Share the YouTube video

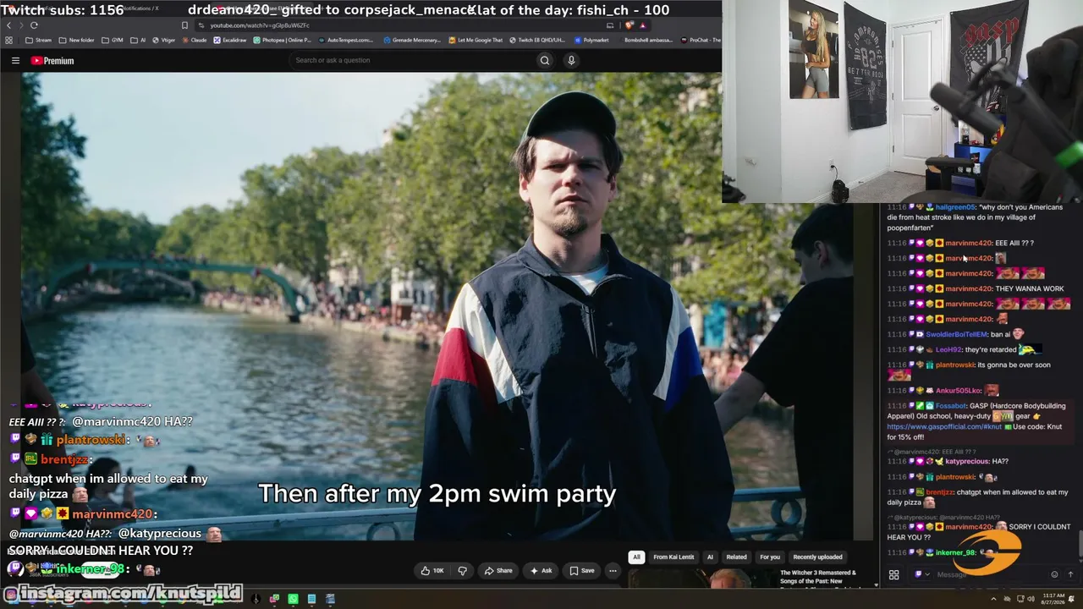coord(498,571)
